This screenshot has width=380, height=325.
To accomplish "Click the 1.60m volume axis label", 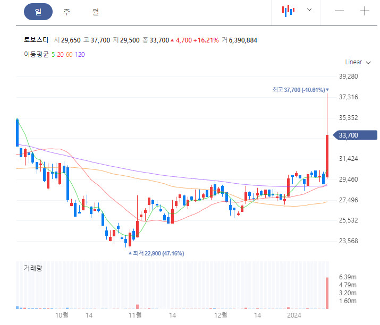I will click(348, 301).
